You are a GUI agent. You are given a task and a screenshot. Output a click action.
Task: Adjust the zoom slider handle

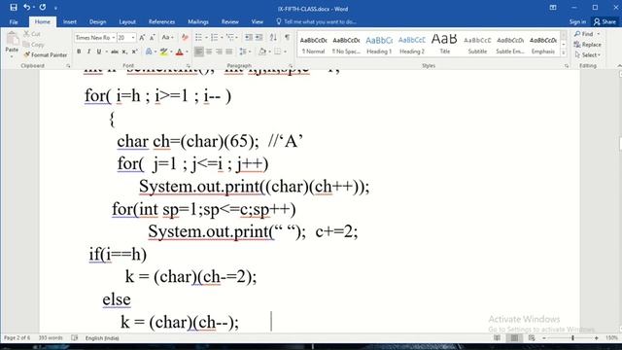pos(572,338)
